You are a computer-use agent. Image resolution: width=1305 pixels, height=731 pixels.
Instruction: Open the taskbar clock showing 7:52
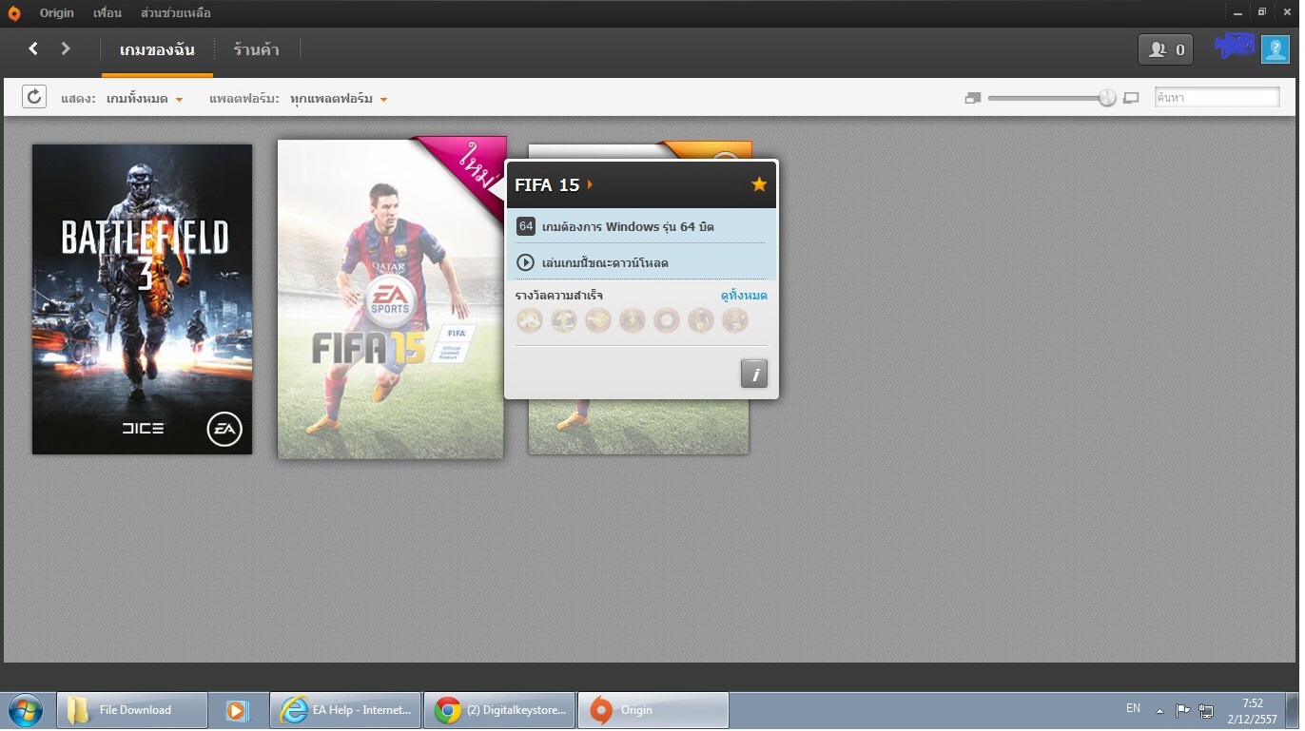pyautogui.click(x=1253, y=711)
